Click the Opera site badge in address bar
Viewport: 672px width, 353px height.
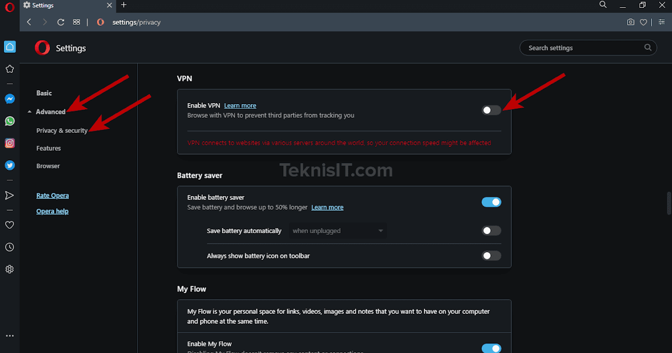point(100,22)
